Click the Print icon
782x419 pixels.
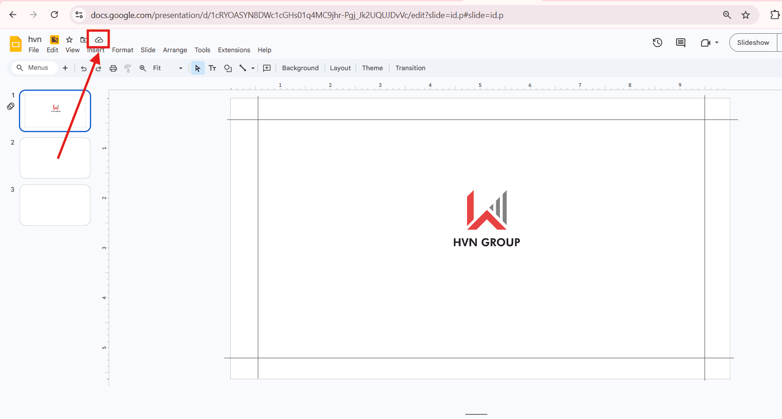coord(113,68)
